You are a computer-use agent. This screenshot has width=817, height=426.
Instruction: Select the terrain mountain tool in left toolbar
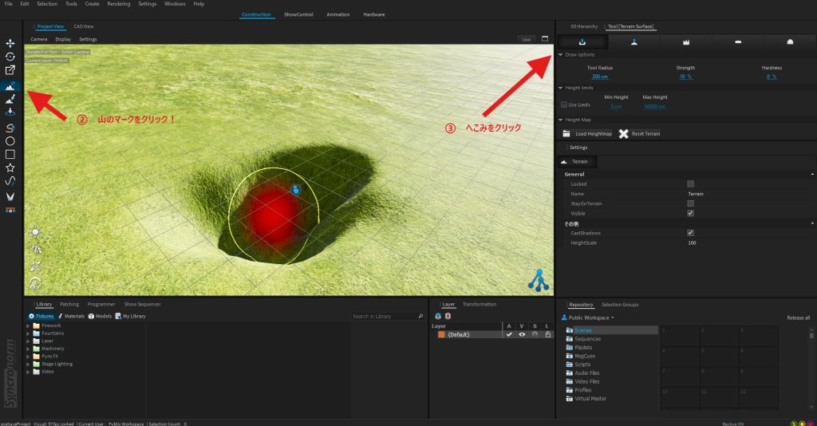pyautogui.click(x=10, y=85)
